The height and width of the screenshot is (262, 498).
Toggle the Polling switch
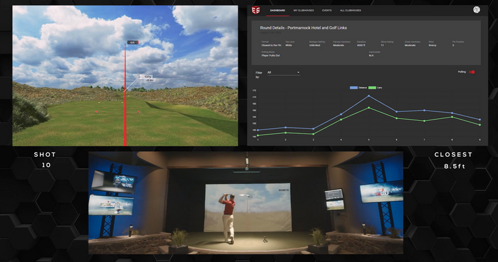tap(472, 72)
